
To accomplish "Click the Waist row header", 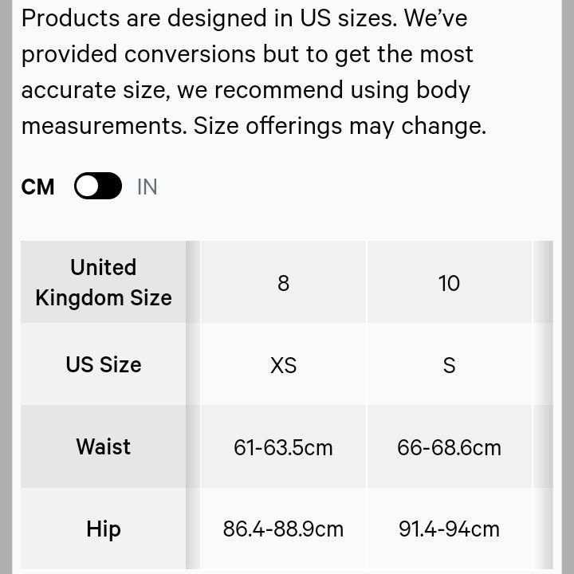I will point(104,446).
